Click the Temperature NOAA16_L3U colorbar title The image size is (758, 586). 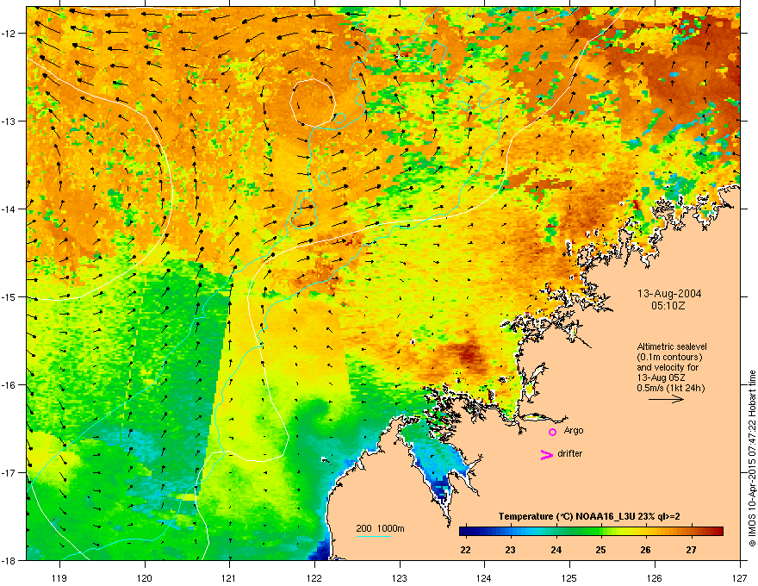pyautogui.click(x=589, y=516)
